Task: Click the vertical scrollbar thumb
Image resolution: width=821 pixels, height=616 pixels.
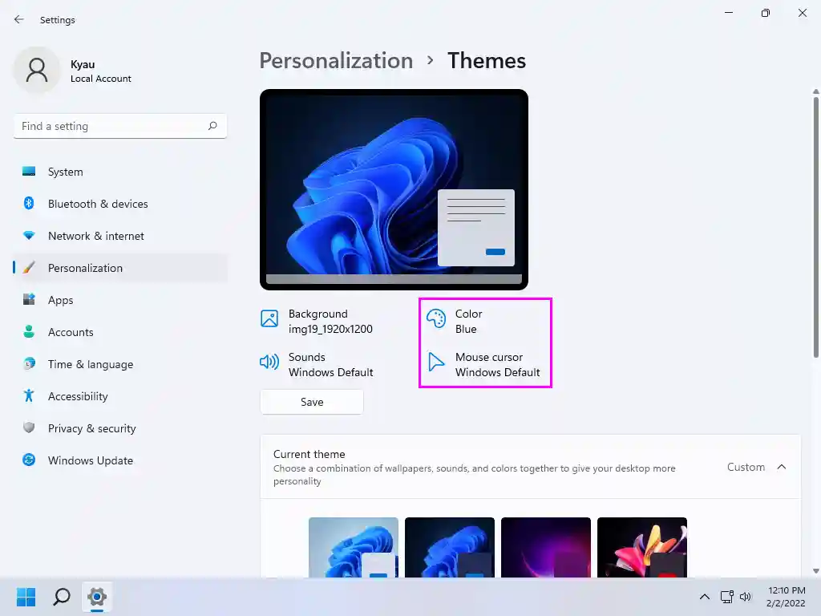Action: [815, 227]
